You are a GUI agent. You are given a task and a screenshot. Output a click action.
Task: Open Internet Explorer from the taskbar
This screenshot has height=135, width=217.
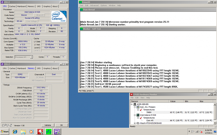[x=15, y=132]
